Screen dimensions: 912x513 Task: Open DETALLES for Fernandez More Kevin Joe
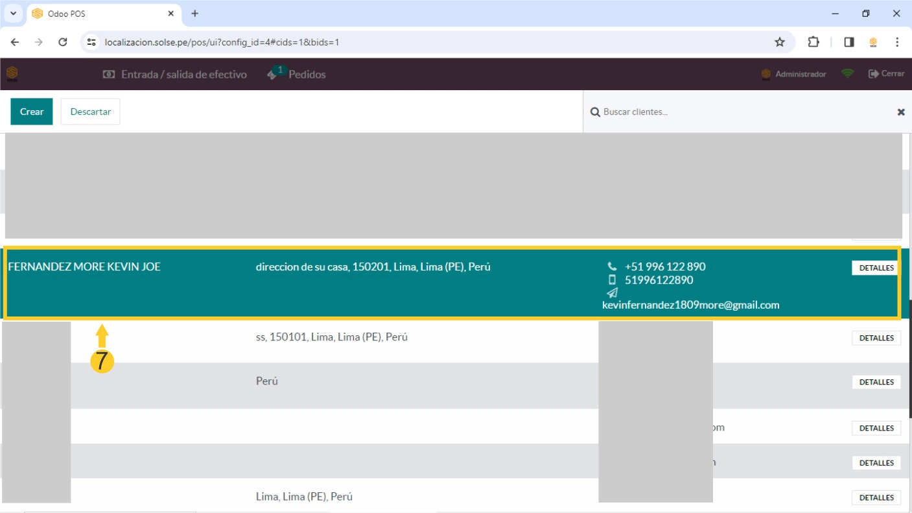tap(876, 268)
